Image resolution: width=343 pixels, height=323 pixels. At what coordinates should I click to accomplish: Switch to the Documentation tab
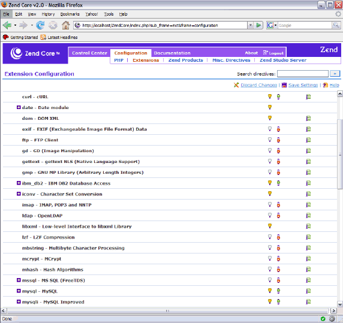click(172, 53)
